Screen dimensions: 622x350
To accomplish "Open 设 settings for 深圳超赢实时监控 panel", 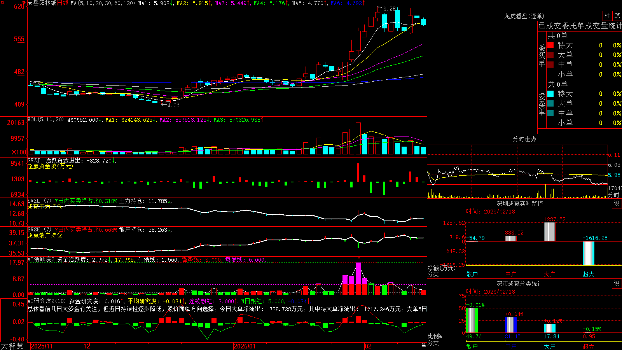I will coord(617,203).
